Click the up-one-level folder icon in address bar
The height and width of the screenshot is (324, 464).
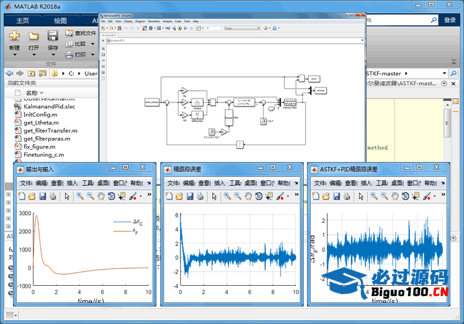click(31, 73)
